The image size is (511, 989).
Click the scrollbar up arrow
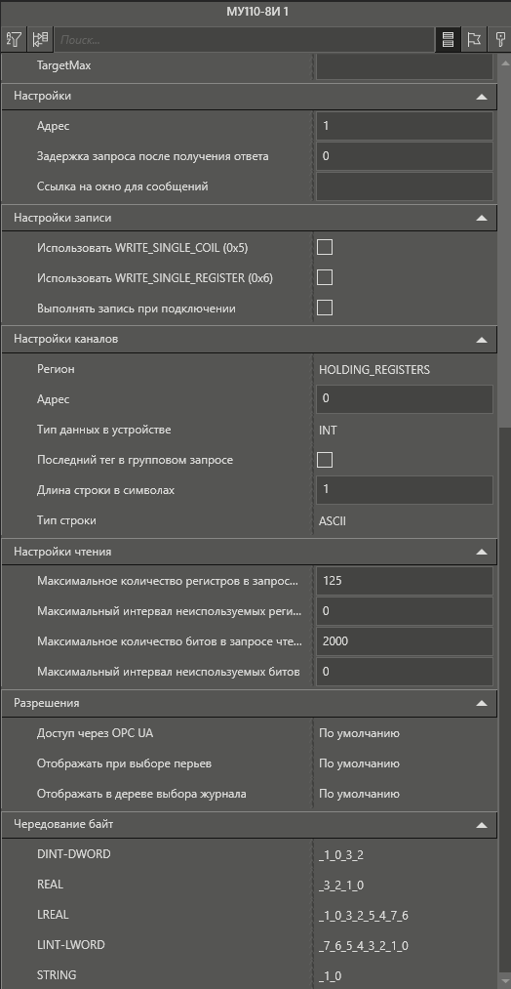(x=505, y=62)
